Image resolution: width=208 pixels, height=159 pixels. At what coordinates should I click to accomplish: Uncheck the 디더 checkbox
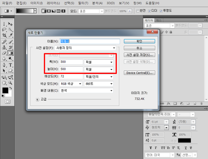point(149,11)
